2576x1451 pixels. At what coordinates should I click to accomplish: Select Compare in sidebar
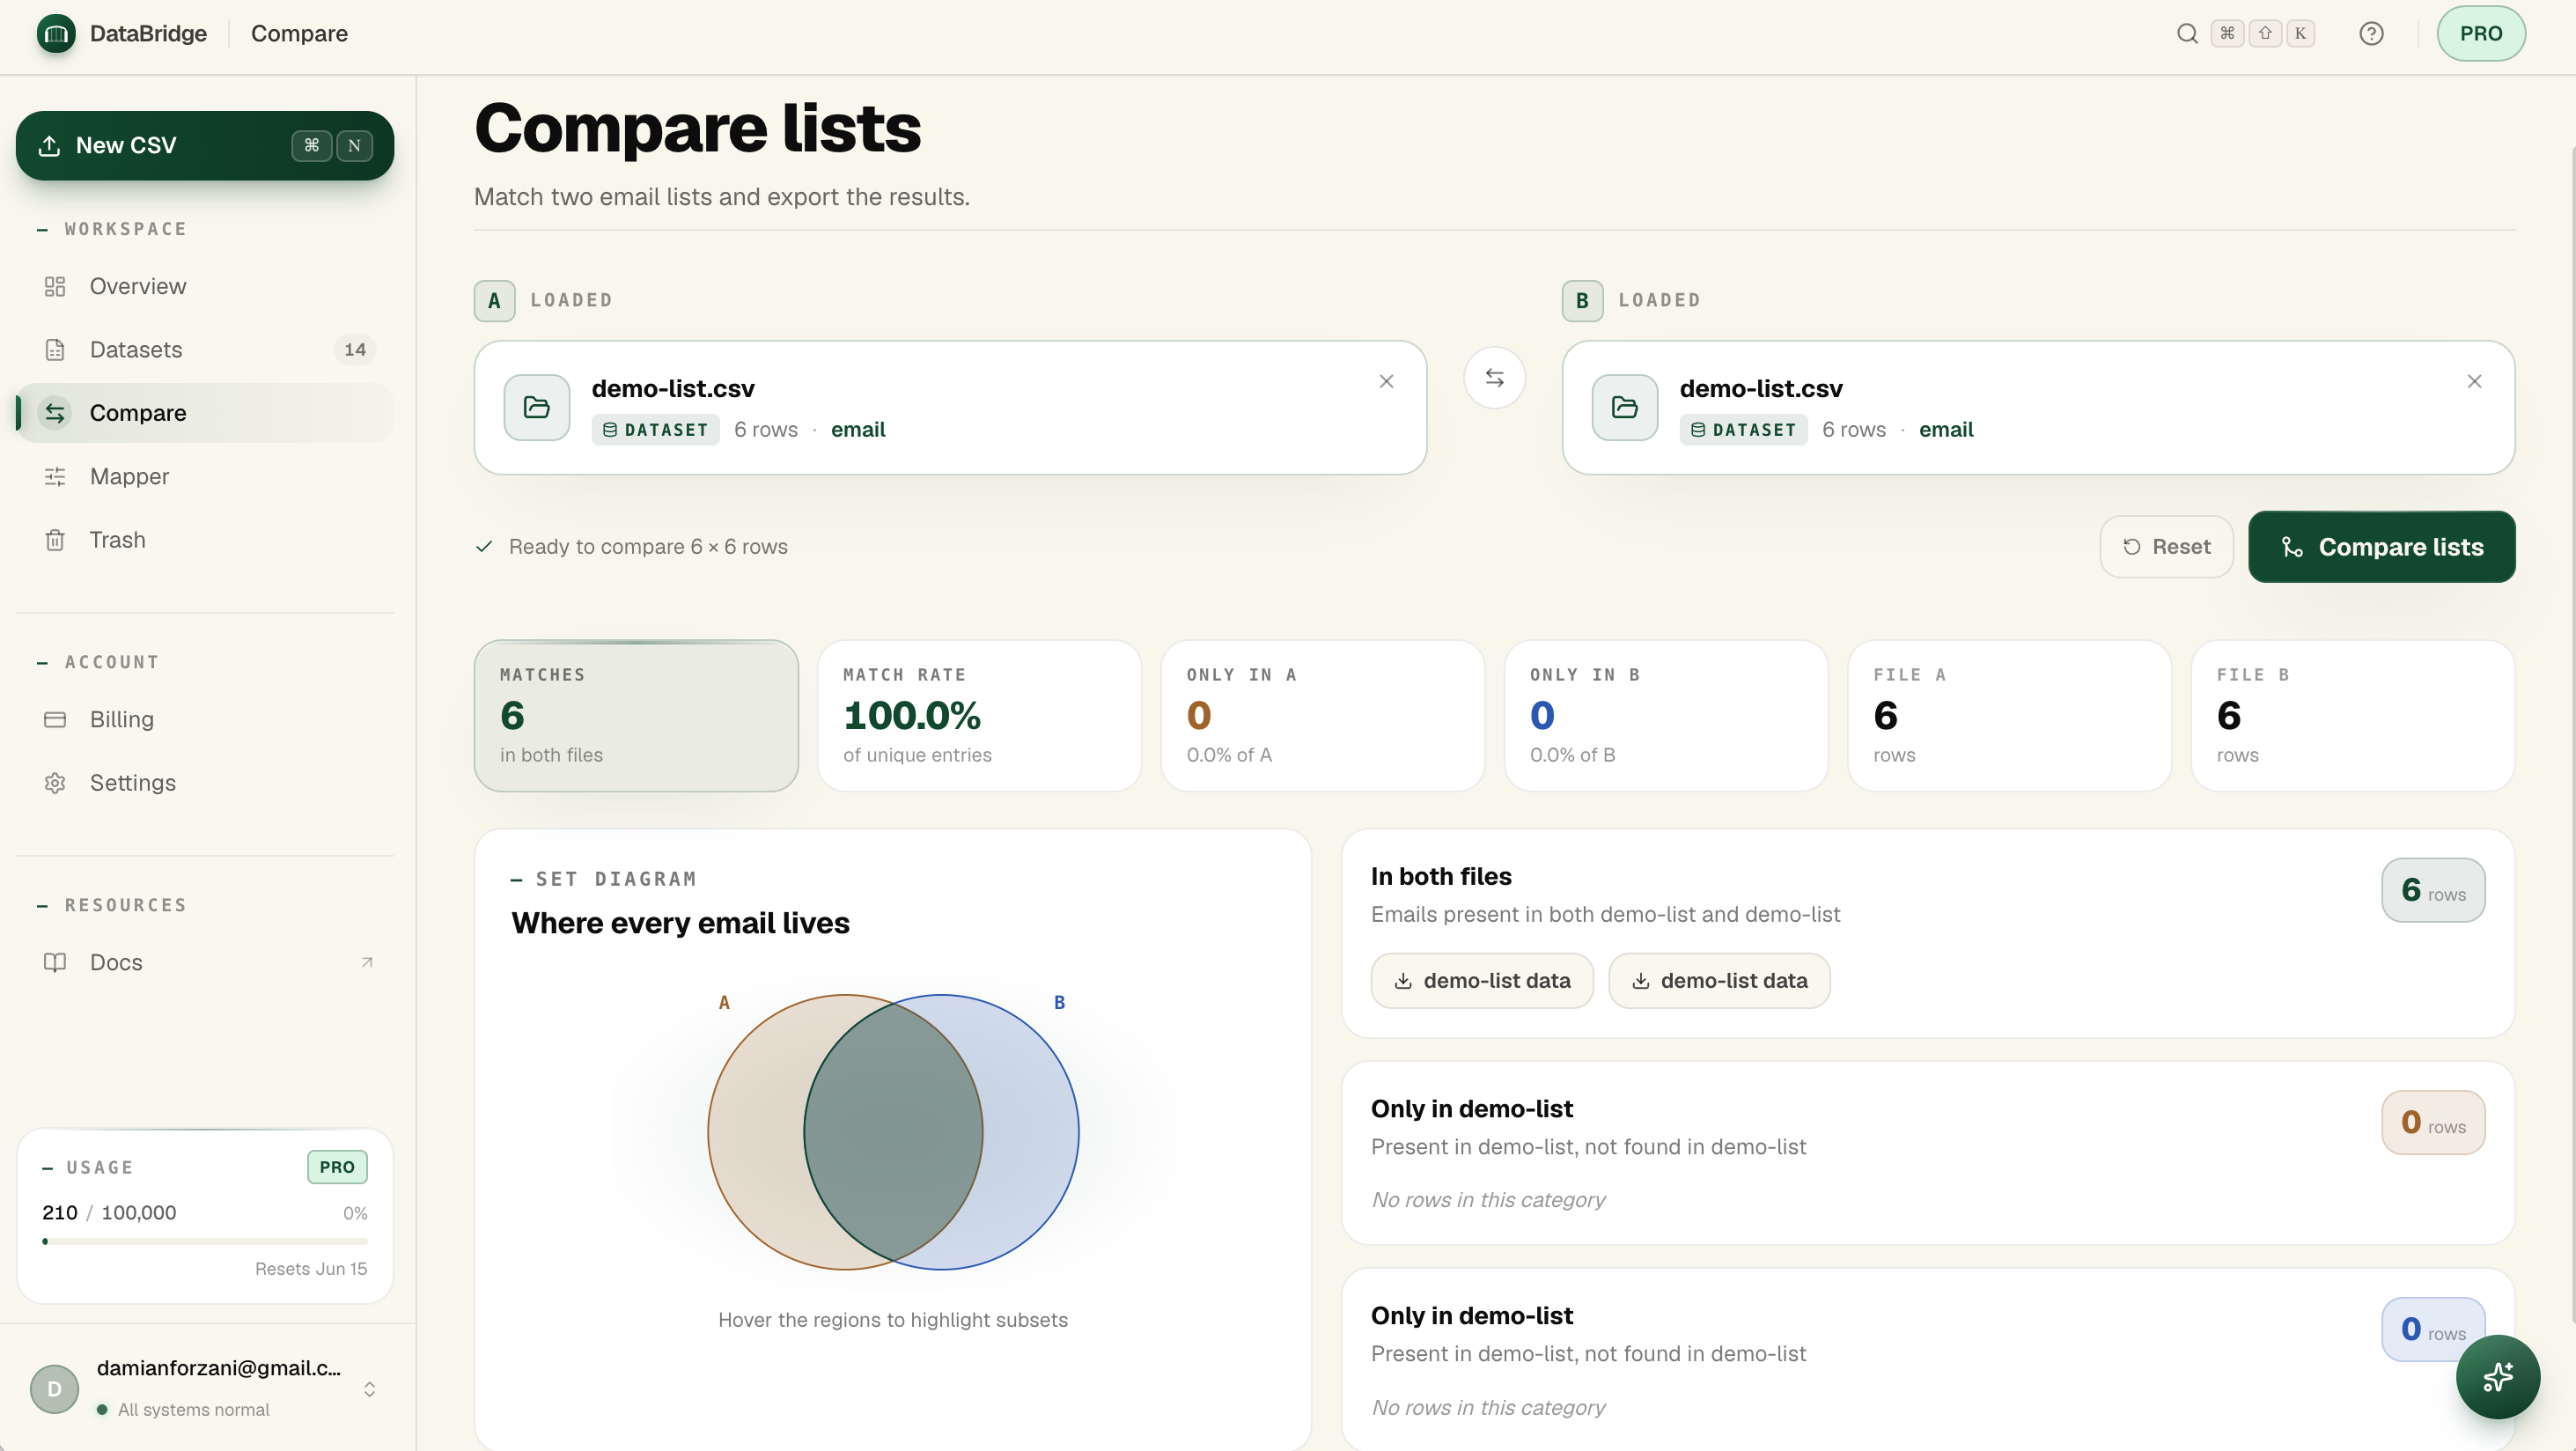click(205, 413)
